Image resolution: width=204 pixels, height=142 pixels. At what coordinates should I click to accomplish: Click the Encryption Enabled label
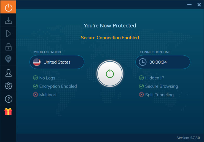coord(58,86)
